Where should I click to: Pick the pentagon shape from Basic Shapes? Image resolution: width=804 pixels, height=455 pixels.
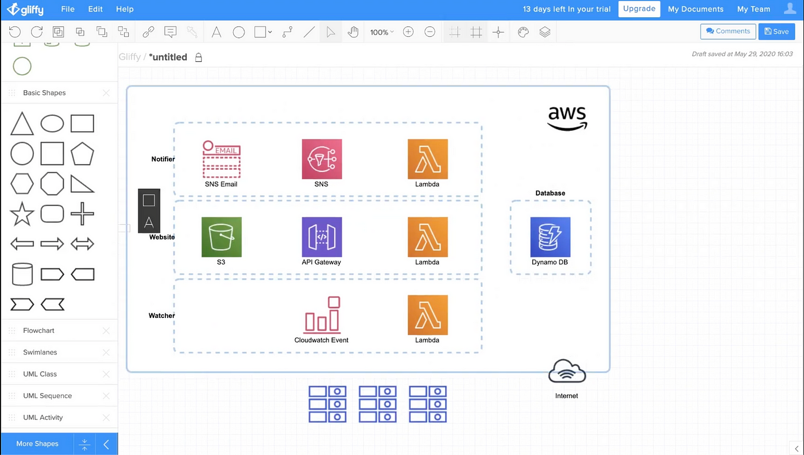[82, 154]
